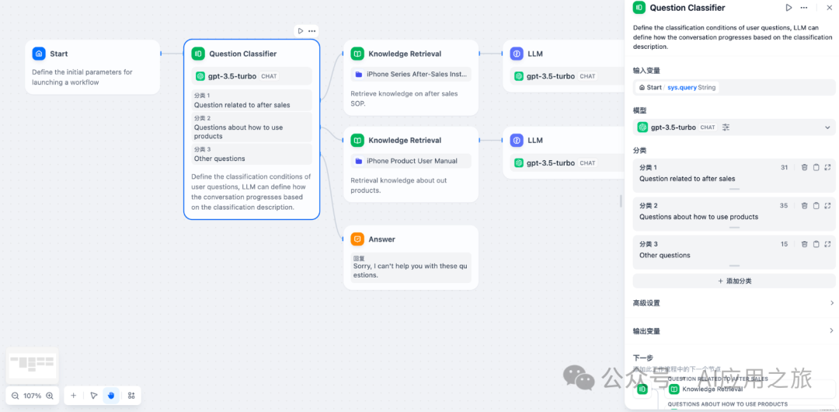Open the three-dot menu in panel header
The height and width of the screenshot is (412, 839).
[808, 8]
